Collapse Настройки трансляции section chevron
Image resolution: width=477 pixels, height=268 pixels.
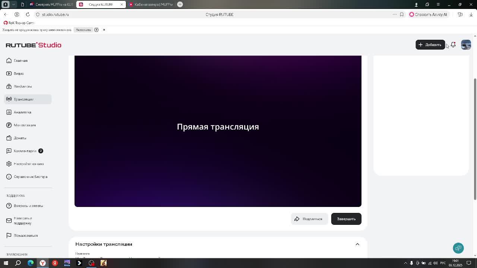point(357,244)
